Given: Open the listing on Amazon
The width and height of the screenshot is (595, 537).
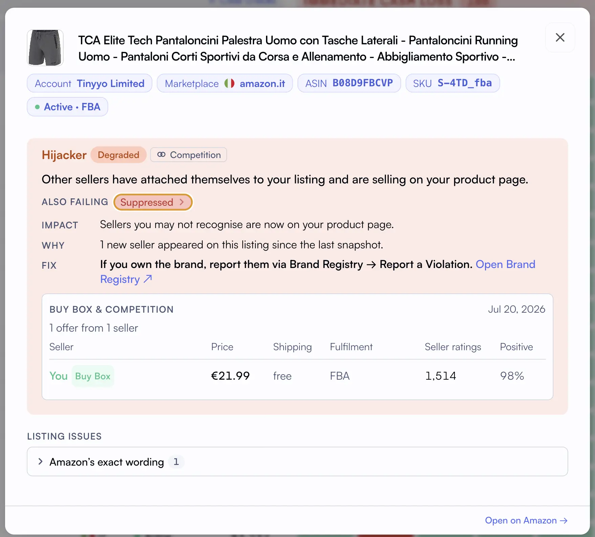Looking at the screenshot, I should click(x=526, y=520).
